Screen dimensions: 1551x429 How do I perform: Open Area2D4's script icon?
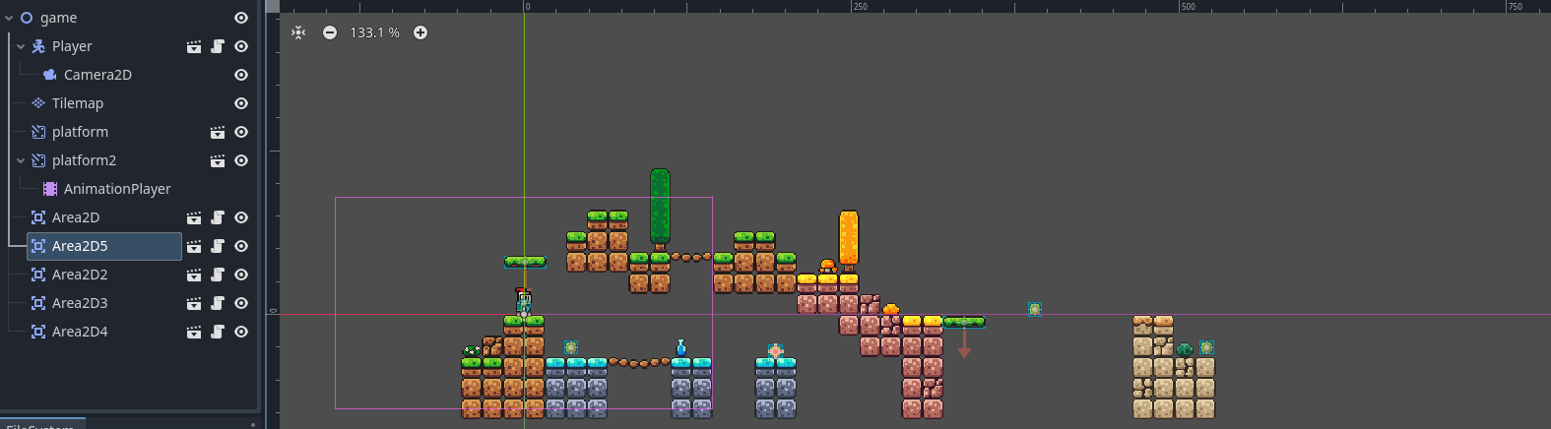coord(218,332)
